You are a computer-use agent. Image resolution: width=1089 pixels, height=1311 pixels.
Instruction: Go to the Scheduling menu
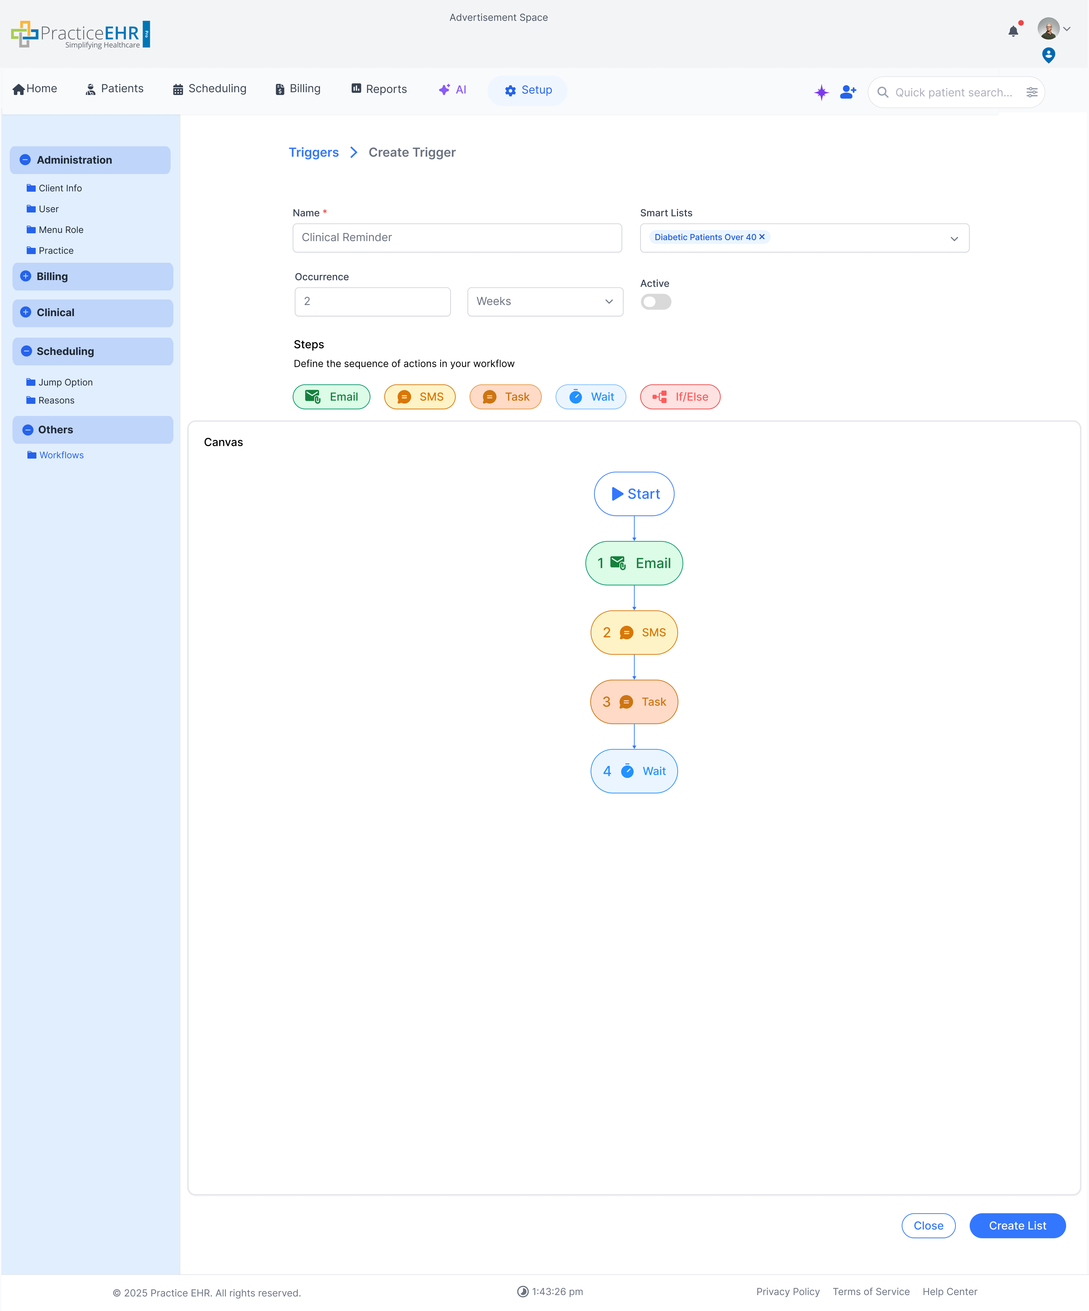pos(209,89)
